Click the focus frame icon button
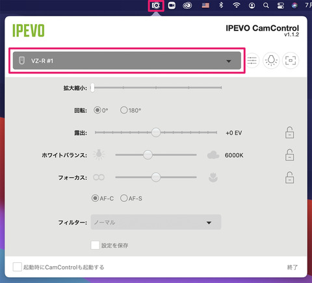 291,60
